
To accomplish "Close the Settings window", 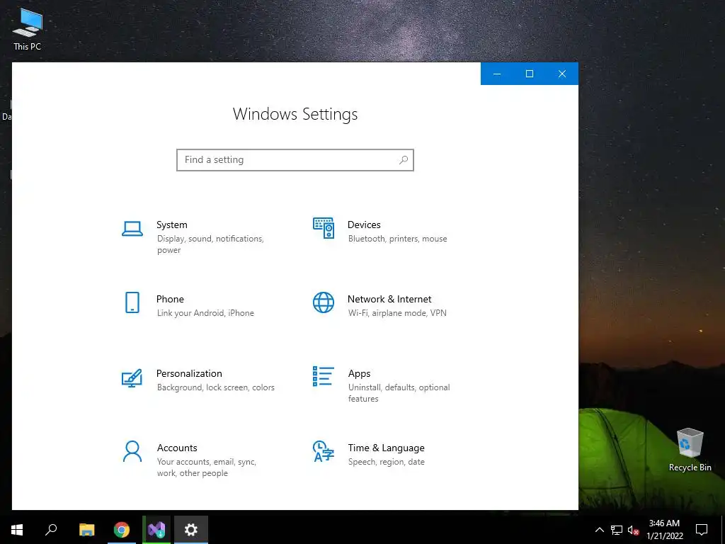I will [562, 74].
